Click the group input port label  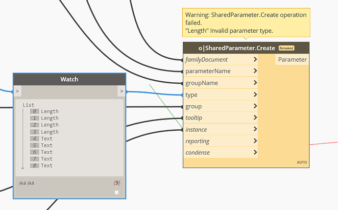click(193, 106)
